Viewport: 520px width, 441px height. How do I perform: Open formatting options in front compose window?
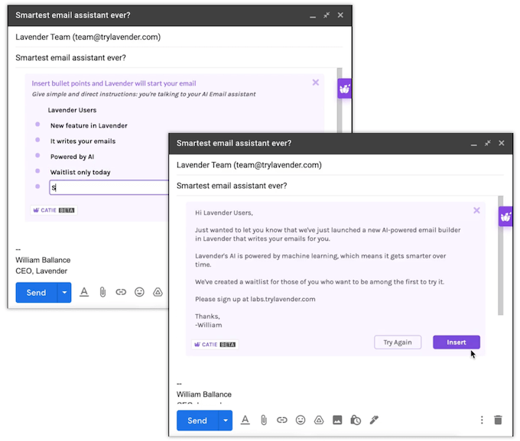click(x=245, y=420)
